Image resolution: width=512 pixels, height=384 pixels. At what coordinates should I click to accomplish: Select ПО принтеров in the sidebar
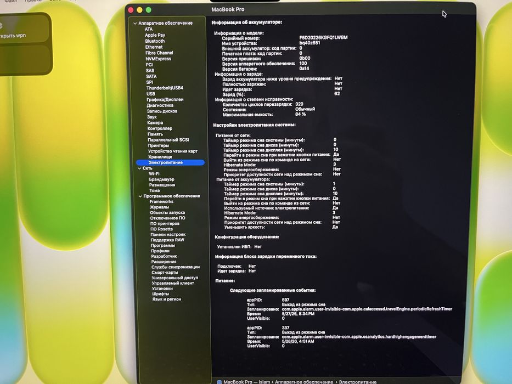165,224
